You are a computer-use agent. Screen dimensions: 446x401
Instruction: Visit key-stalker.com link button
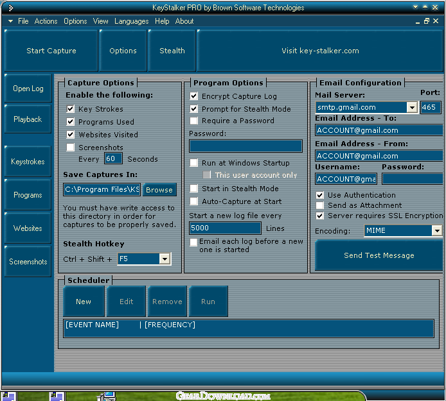[x=320, y=51]
